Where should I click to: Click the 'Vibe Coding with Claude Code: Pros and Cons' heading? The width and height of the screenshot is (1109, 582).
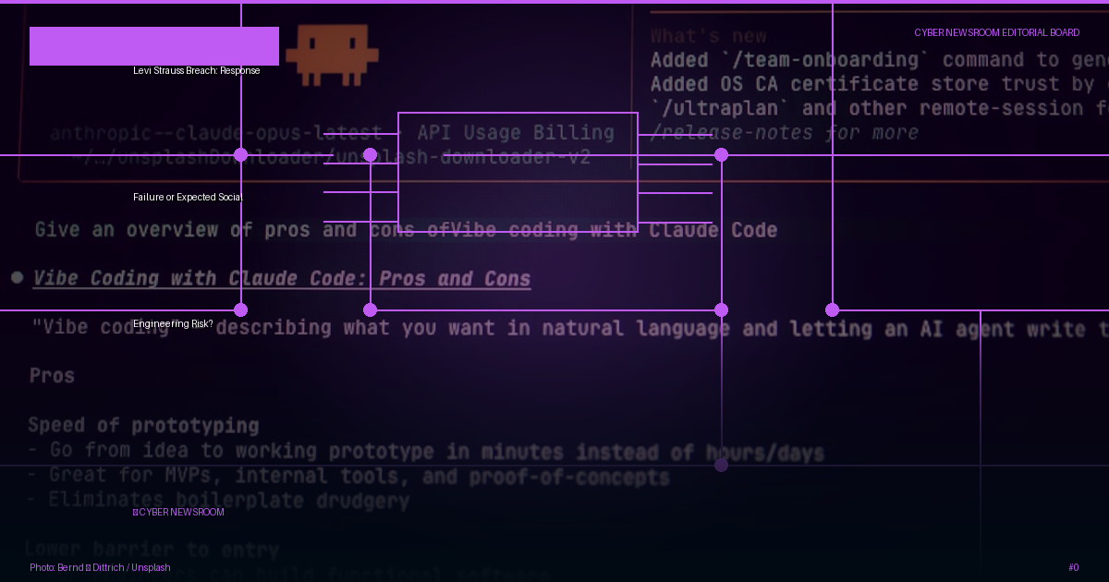282,278
